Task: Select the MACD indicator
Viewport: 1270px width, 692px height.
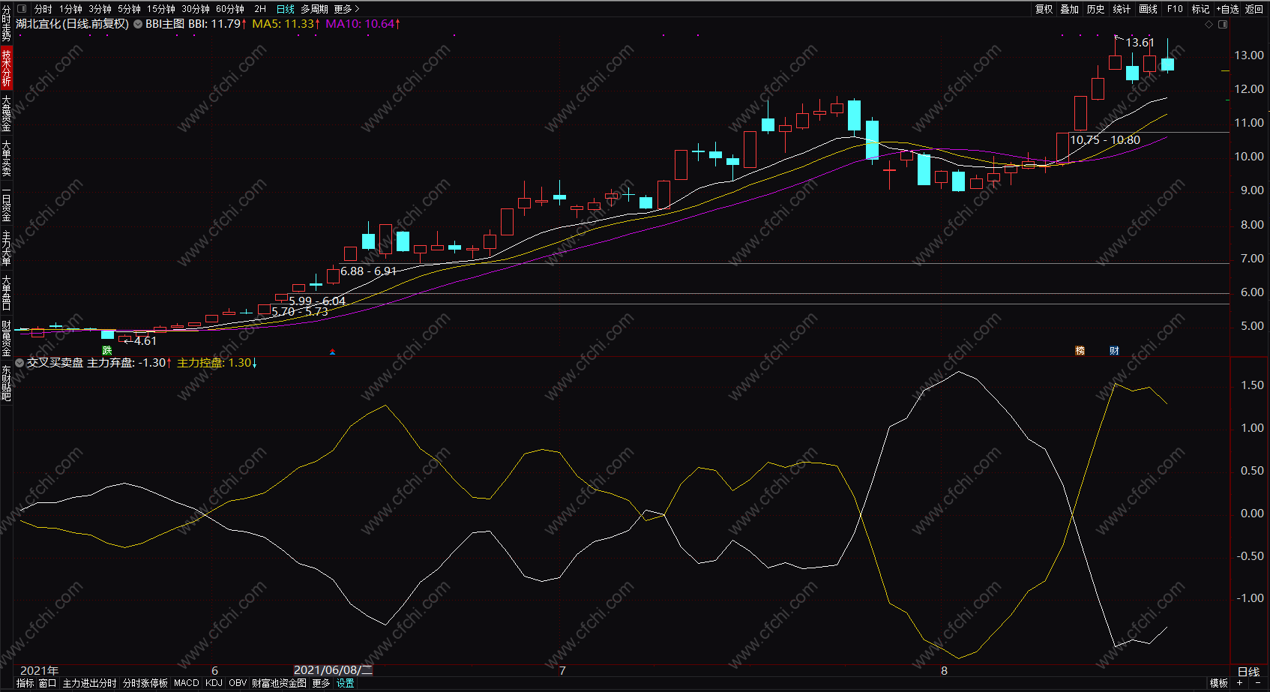Action: pyautogui.click(x=187, y=683)
